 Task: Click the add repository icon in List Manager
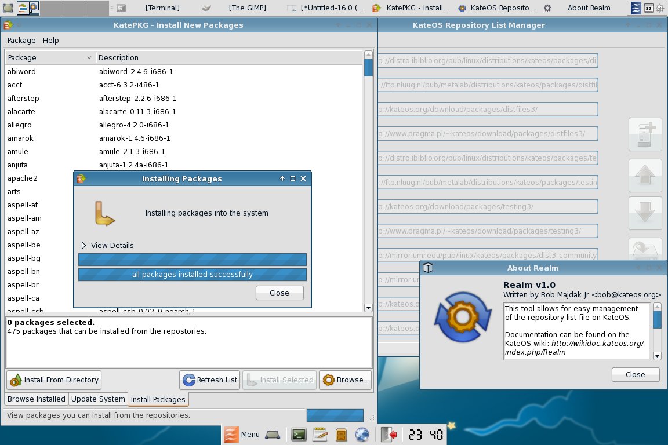pos(645,134)
